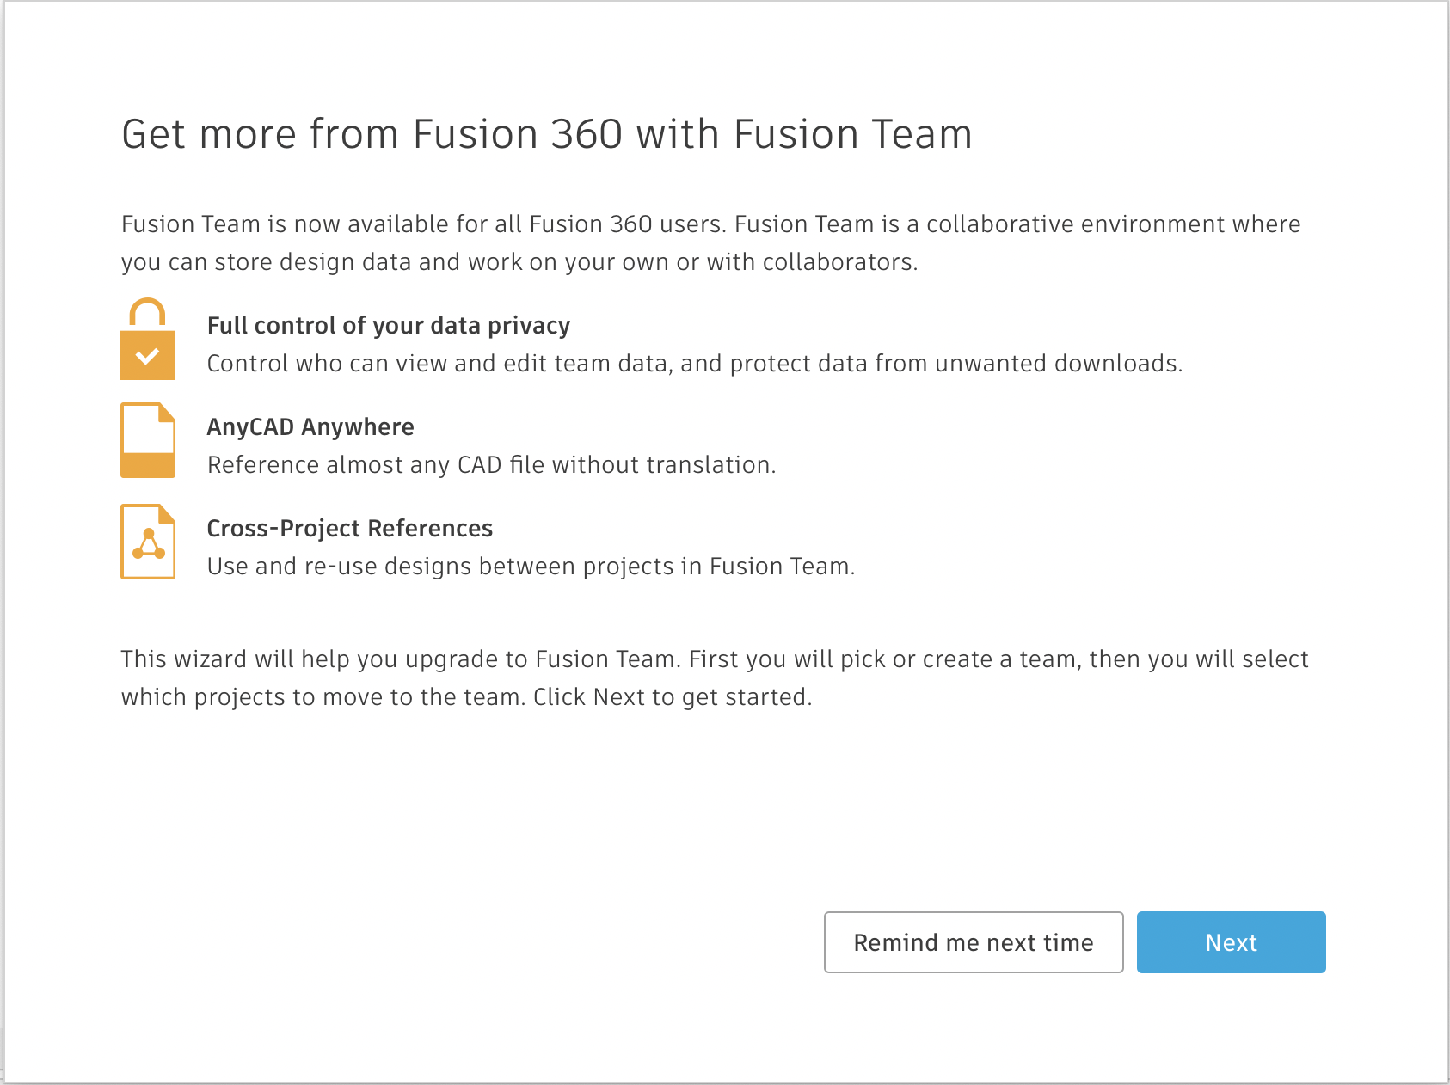Select the "AnyCAD Anywhere" heading
This screenshot has height=1085, width=1450.
(x=310, y=427)
